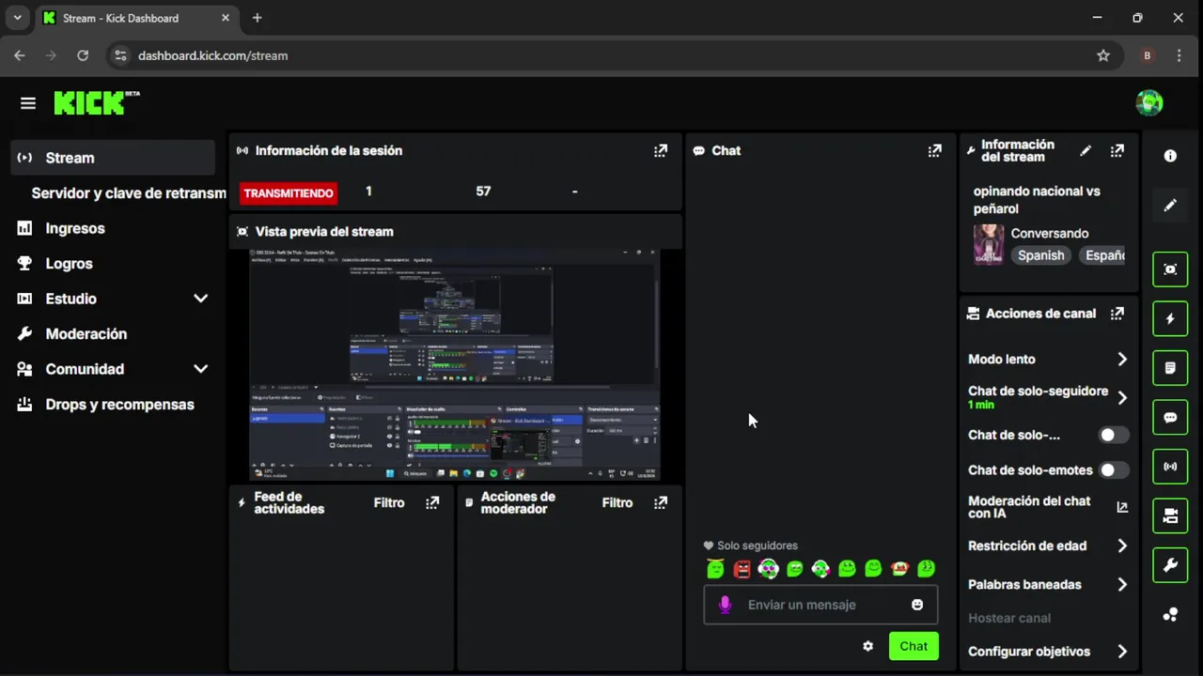The height and width of the screenshot is (676, 1203).
Task: Toggle the document-list widget in right sidebar
Action: click(1170, 368)
